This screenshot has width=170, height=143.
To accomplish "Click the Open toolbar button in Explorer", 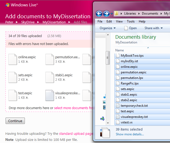I will pos(131,28).
